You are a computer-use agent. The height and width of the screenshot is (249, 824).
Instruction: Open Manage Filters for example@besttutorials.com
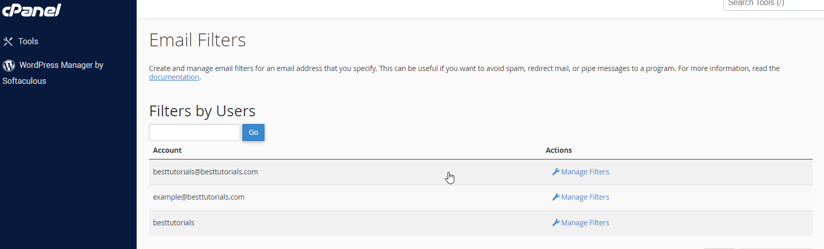[x=585, y=197]
